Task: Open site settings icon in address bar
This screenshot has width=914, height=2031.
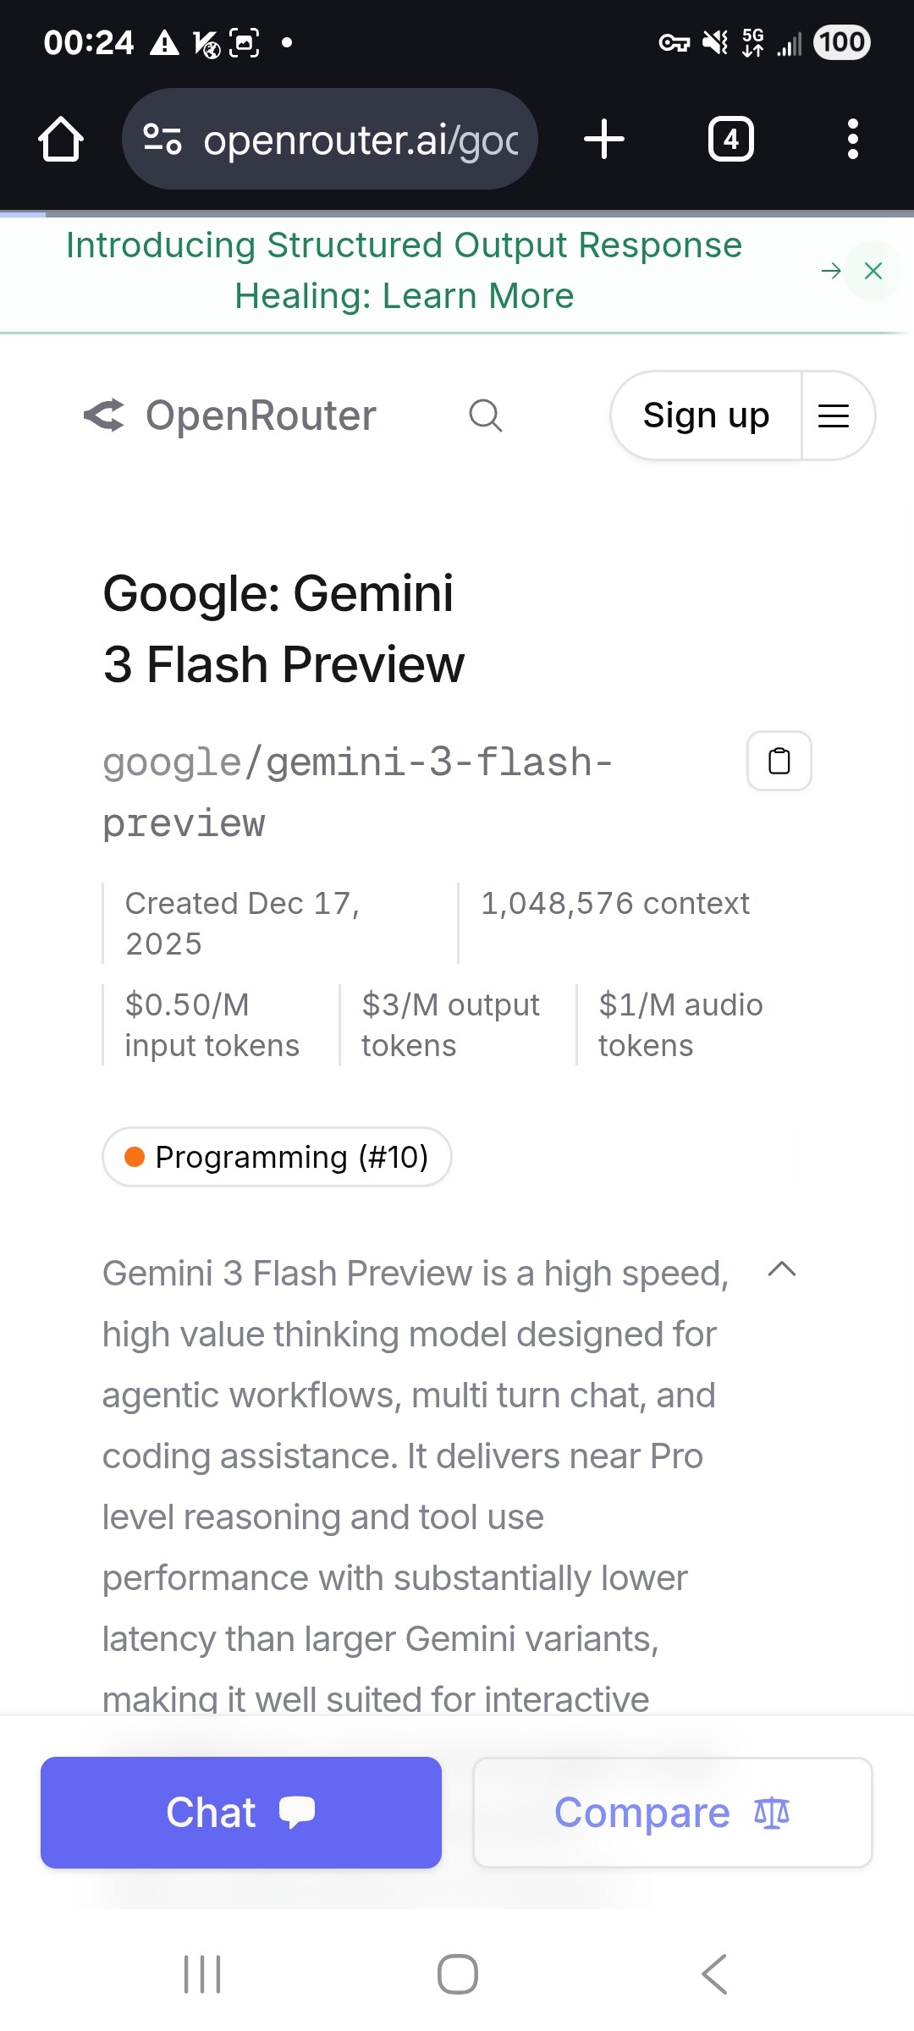Action: pos(162,139)
